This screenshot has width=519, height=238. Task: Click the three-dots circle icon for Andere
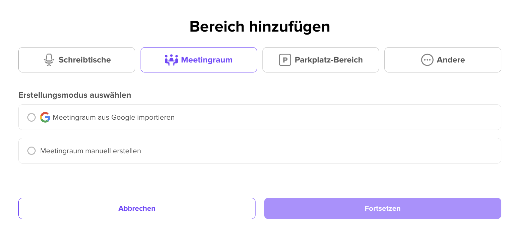[x=427, y=60]
